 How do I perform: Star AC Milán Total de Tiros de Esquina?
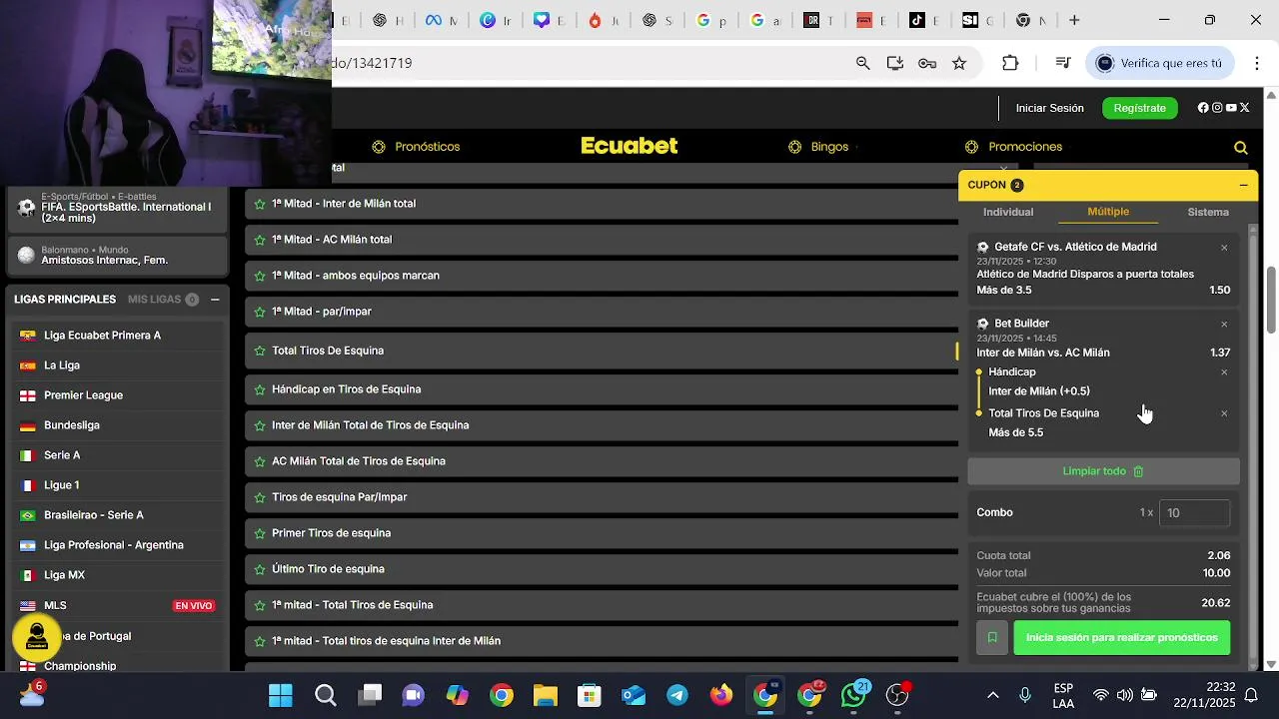(260, 461)
